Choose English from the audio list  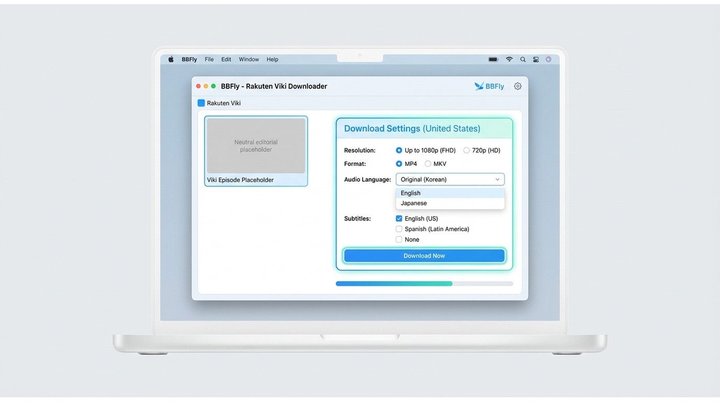450,193
